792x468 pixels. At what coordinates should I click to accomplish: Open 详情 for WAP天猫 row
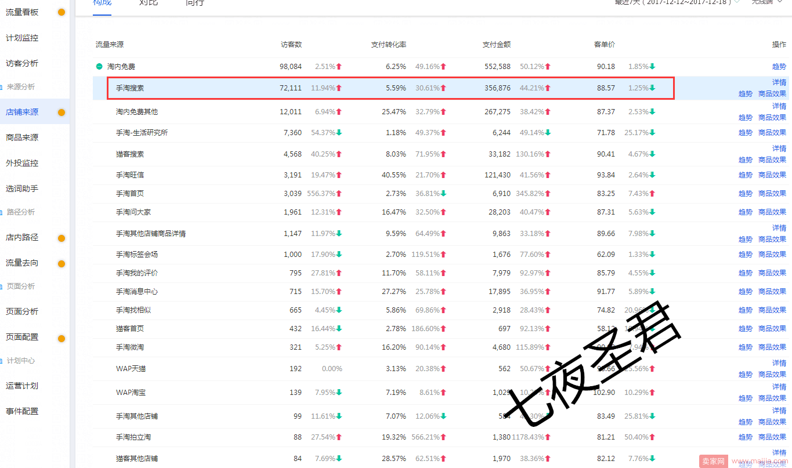click(779, 363)
